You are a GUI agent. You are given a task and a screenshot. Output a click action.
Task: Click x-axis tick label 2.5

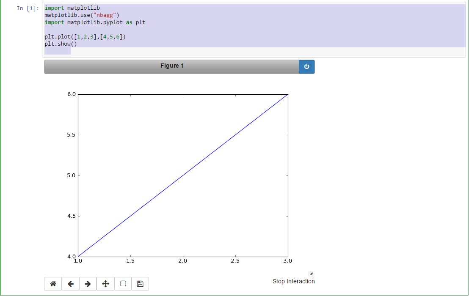235,261
